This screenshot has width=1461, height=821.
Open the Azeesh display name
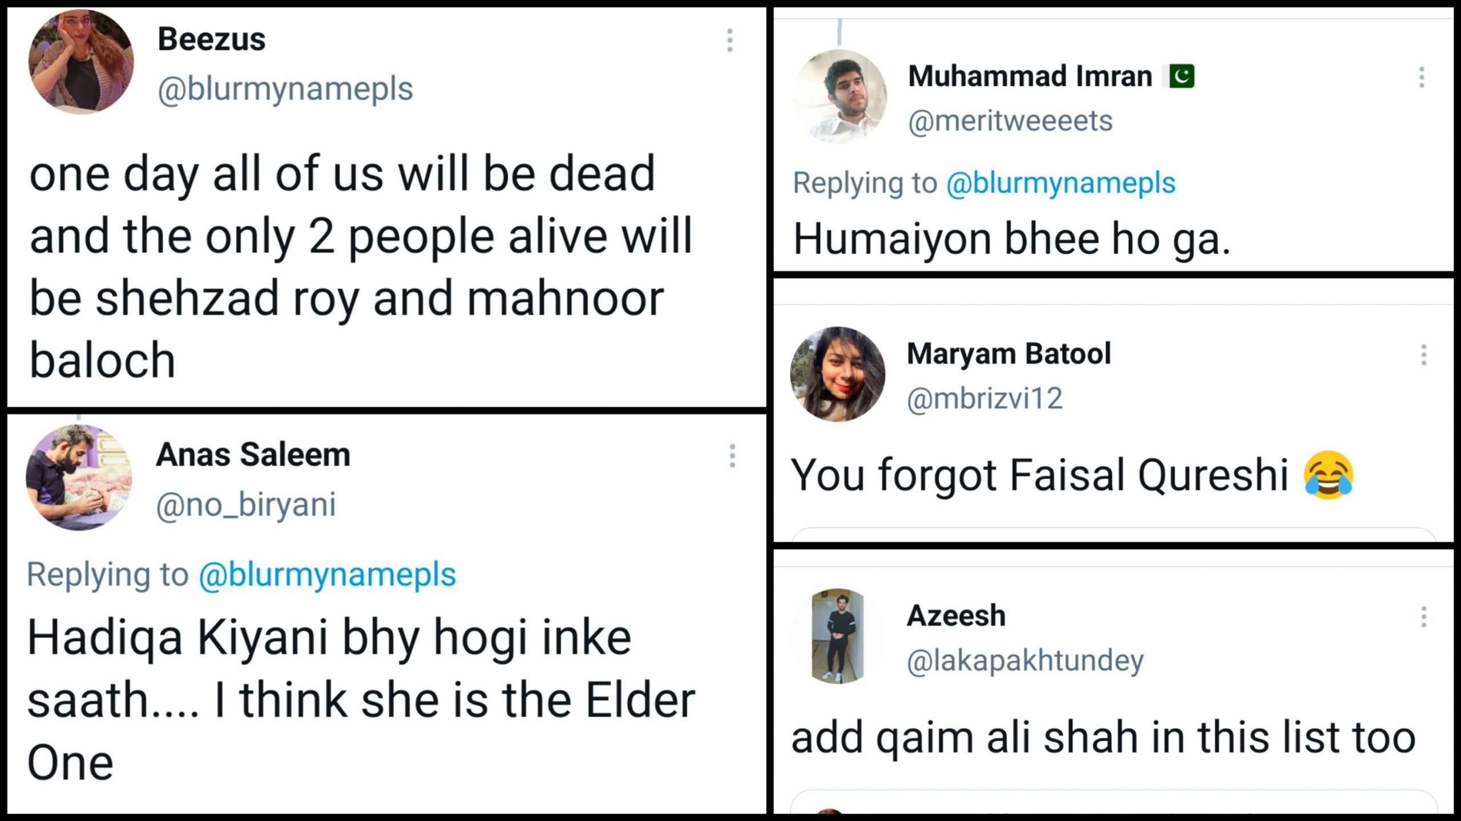956,616
